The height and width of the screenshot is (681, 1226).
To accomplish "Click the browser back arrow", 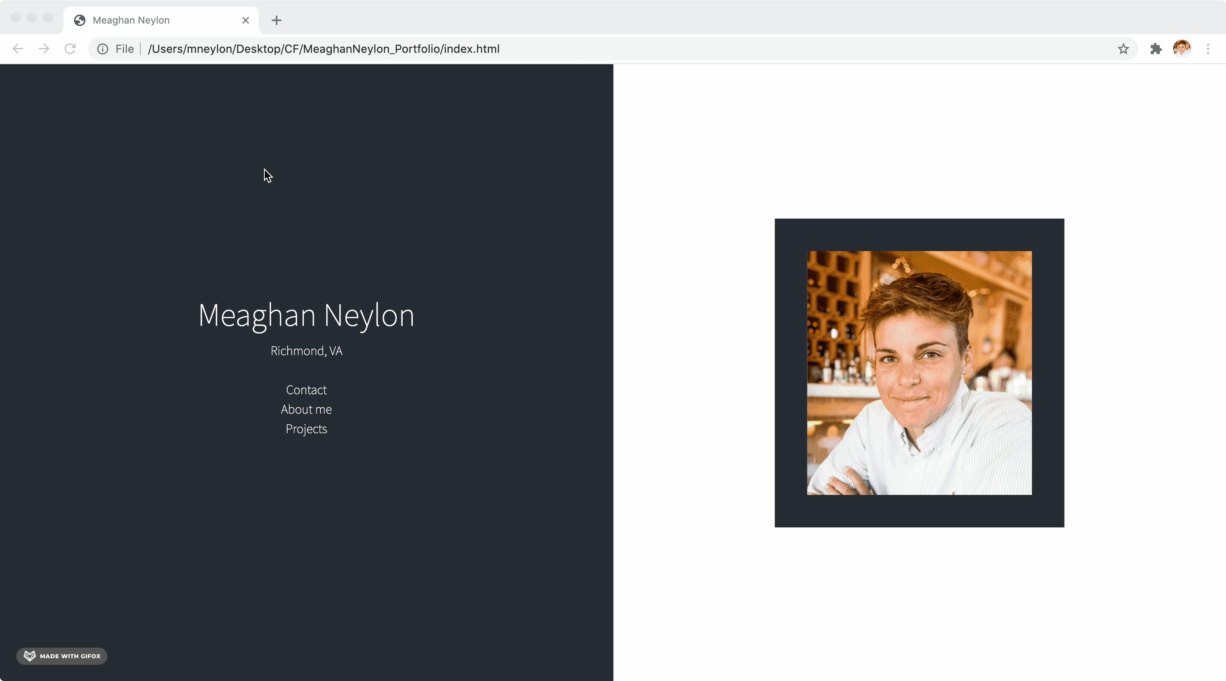I will (x=17, y=48).
